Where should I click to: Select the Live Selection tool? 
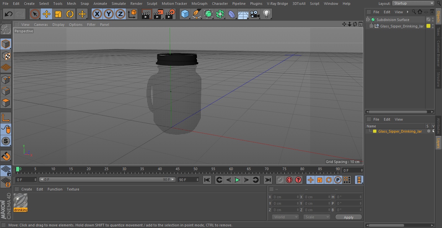pyautogui.click(x=35, y=14)
